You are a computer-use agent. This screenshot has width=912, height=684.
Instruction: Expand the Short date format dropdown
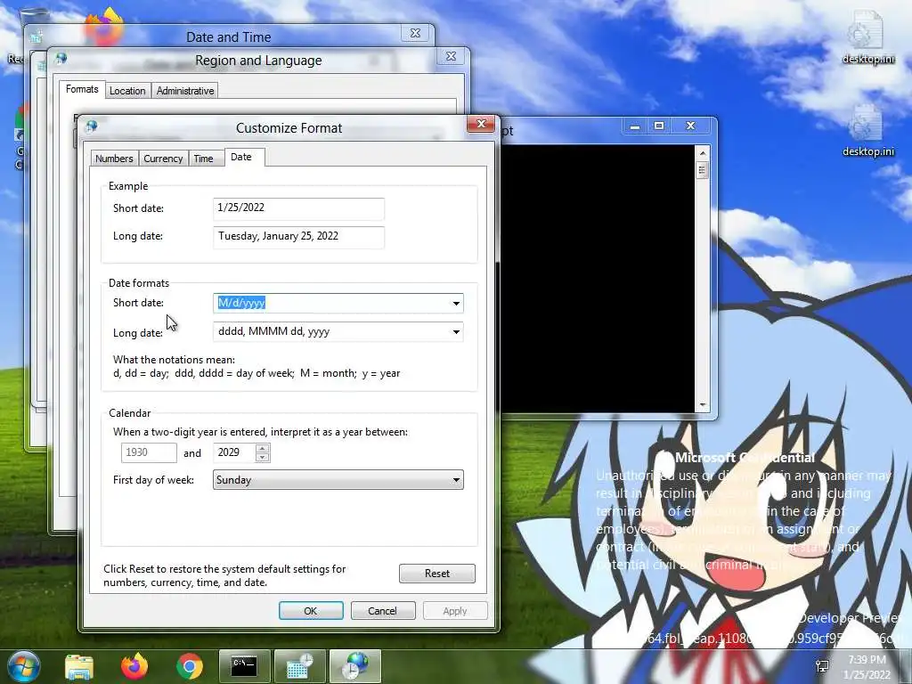click(456, 303)
